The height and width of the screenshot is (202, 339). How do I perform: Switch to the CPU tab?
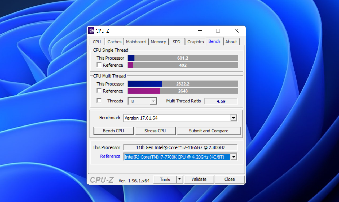97,42
